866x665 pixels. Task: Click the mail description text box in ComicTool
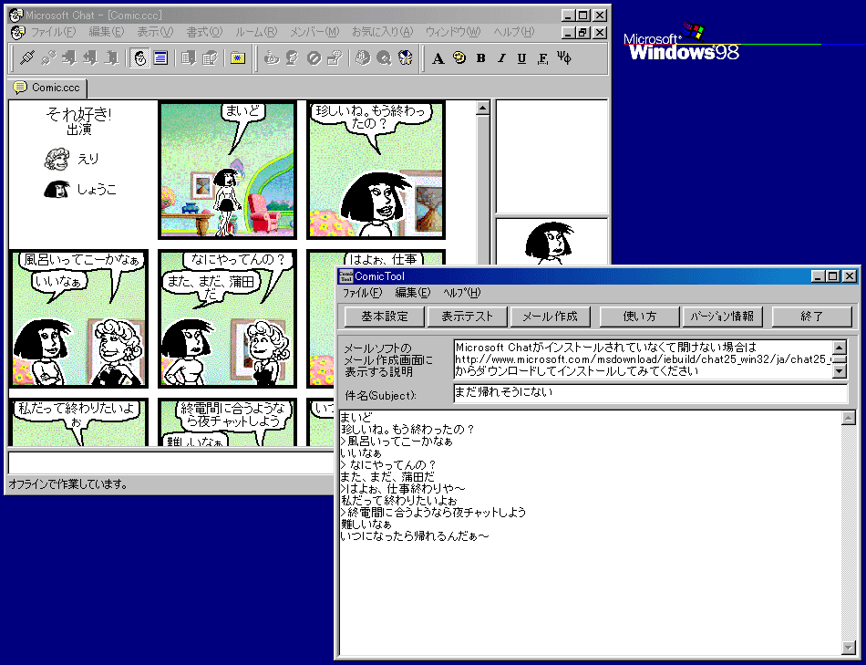(x=644, y=359)
